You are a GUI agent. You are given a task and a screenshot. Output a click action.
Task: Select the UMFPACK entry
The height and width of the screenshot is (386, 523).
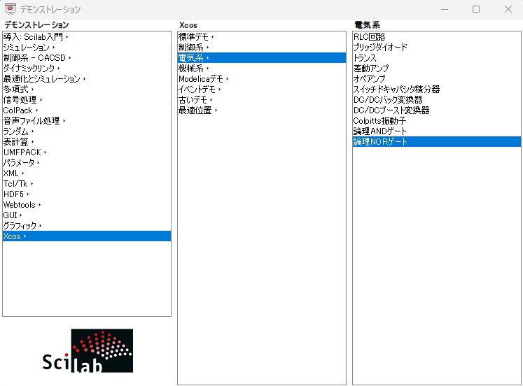(87, 152)
